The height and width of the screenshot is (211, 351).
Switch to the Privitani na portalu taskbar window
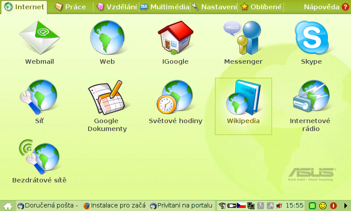coord(181,205)
